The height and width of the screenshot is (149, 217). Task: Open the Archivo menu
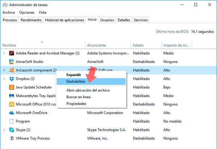[x=9, y=12]
